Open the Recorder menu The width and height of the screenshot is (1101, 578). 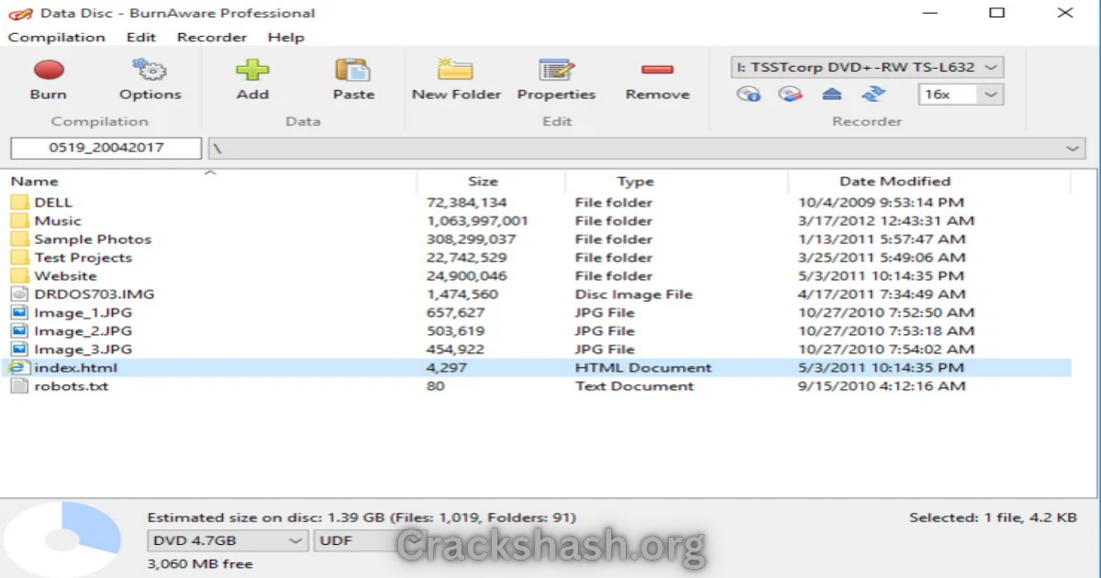pos(212,38)
